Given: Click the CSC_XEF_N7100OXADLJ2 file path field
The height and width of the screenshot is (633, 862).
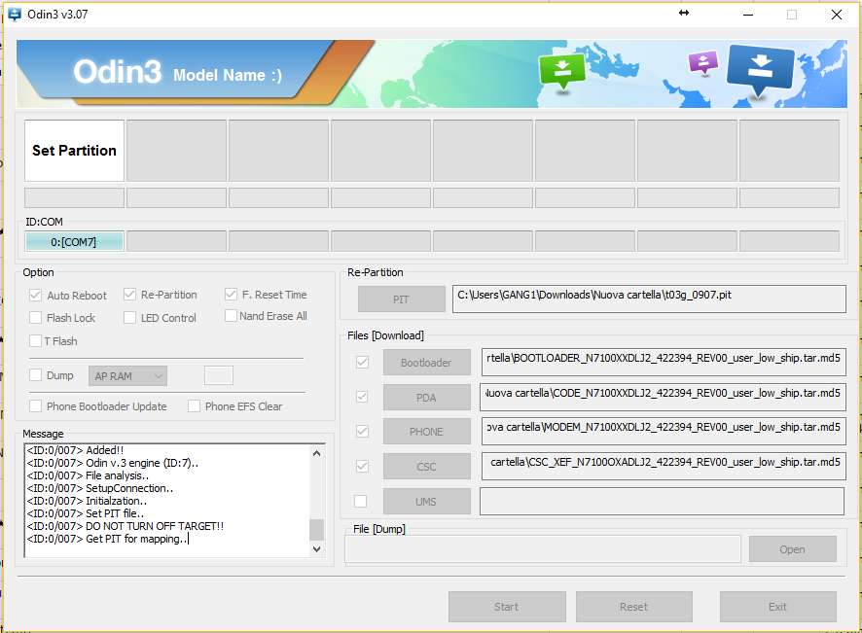Looking at the screenshot, I should 663,466.
